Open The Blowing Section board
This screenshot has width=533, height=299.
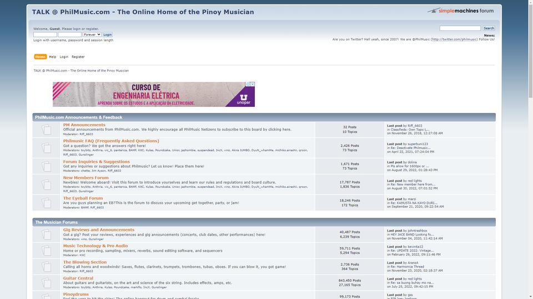(x=84, y=262)
